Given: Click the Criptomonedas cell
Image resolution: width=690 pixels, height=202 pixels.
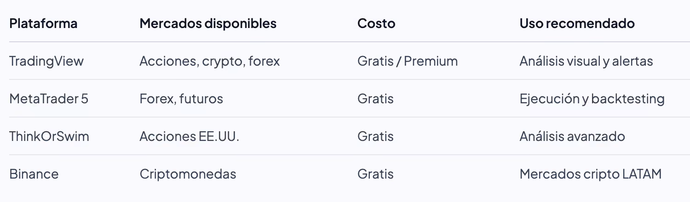Looking at the screenshot, I should click(x=188, y=174).
